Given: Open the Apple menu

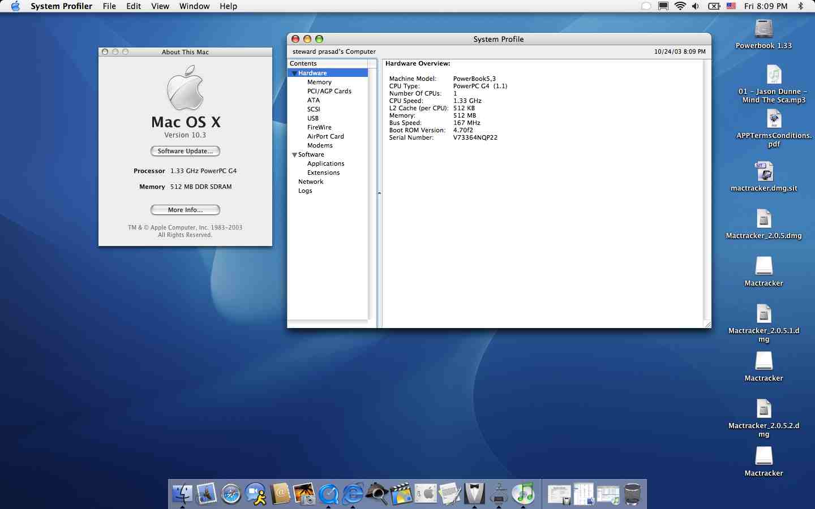Looking at the screenshot, I should (x=15, y=6).
